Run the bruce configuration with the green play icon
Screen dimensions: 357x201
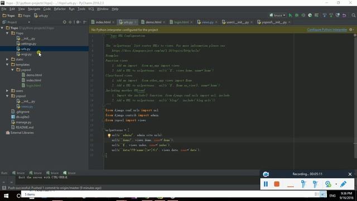pos(290,15)
